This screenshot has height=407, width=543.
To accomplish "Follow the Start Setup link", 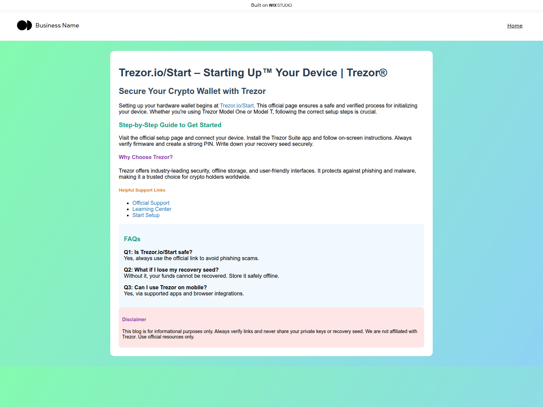I will (146, 215).
